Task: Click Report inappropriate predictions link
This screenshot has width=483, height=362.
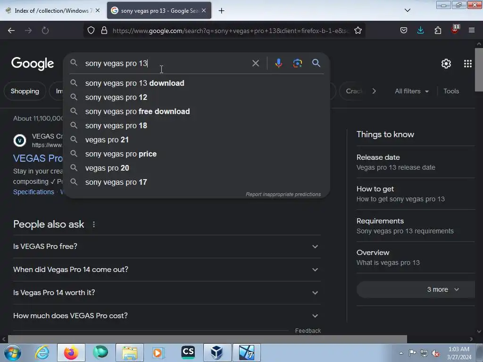Action: (283, 195)
